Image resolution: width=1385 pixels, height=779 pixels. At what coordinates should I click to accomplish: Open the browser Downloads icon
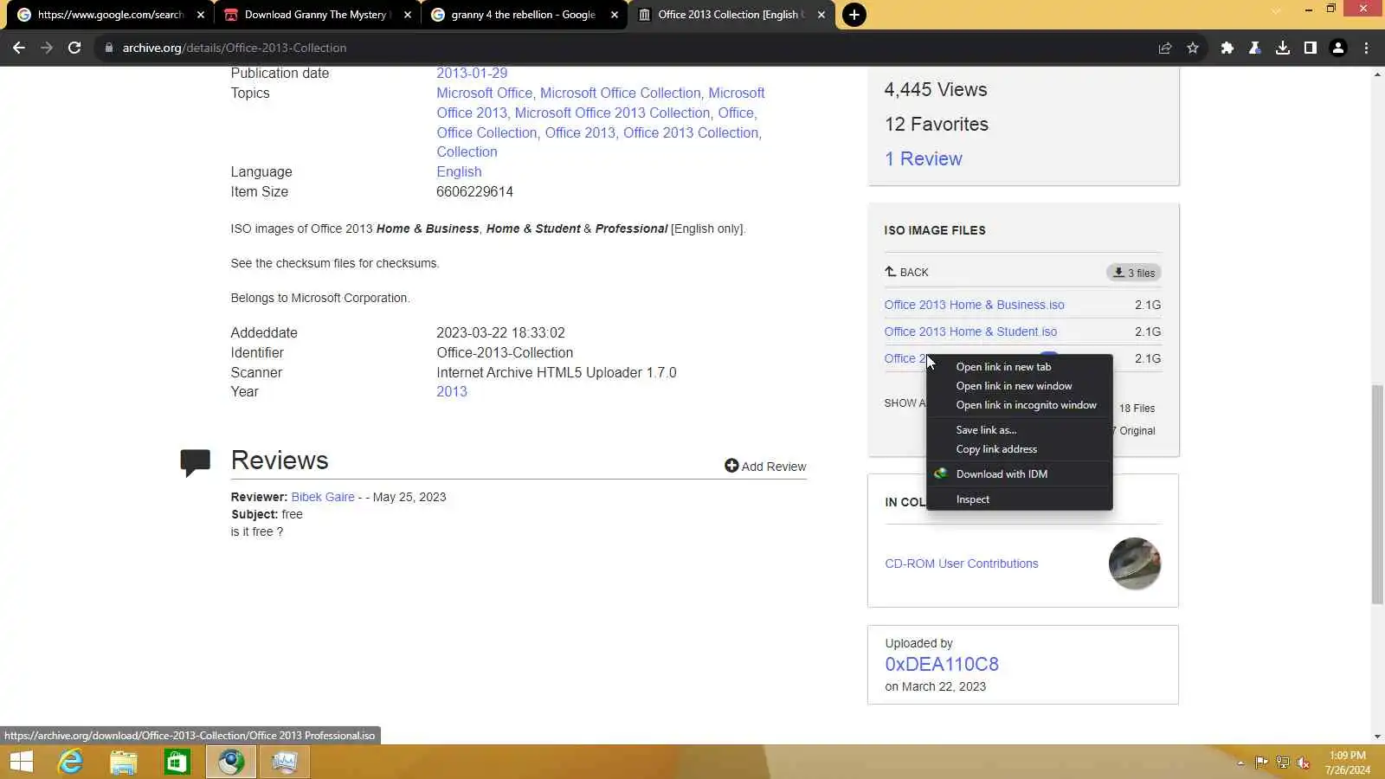[x=1283, y=48]
